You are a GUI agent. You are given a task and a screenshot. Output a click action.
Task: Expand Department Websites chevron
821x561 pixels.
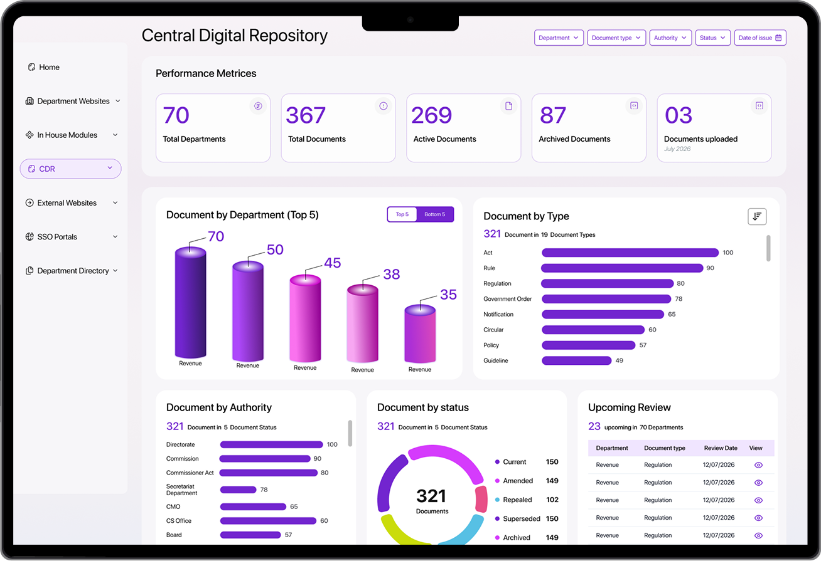pyautogui.click(x=117, y=101)
